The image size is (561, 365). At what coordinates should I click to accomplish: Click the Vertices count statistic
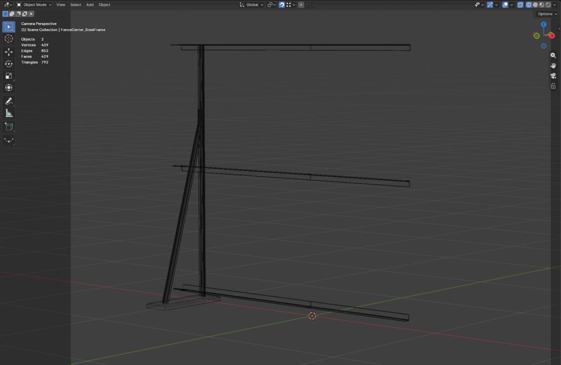[35, 45]
